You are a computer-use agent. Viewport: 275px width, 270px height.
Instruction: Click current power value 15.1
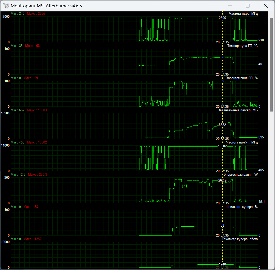262,202
